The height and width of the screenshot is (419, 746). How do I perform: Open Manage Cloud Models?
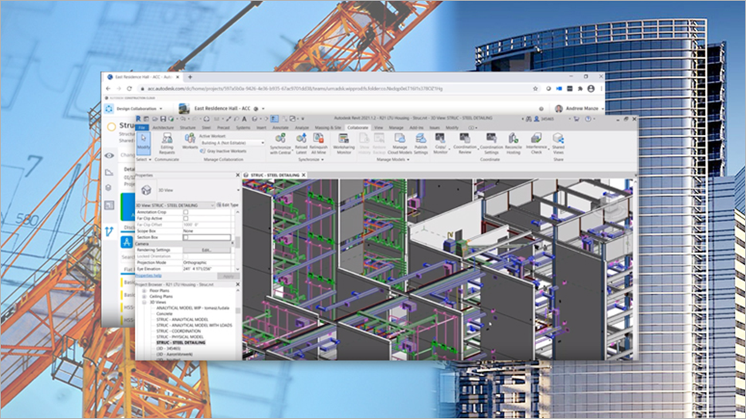point(400,144)
